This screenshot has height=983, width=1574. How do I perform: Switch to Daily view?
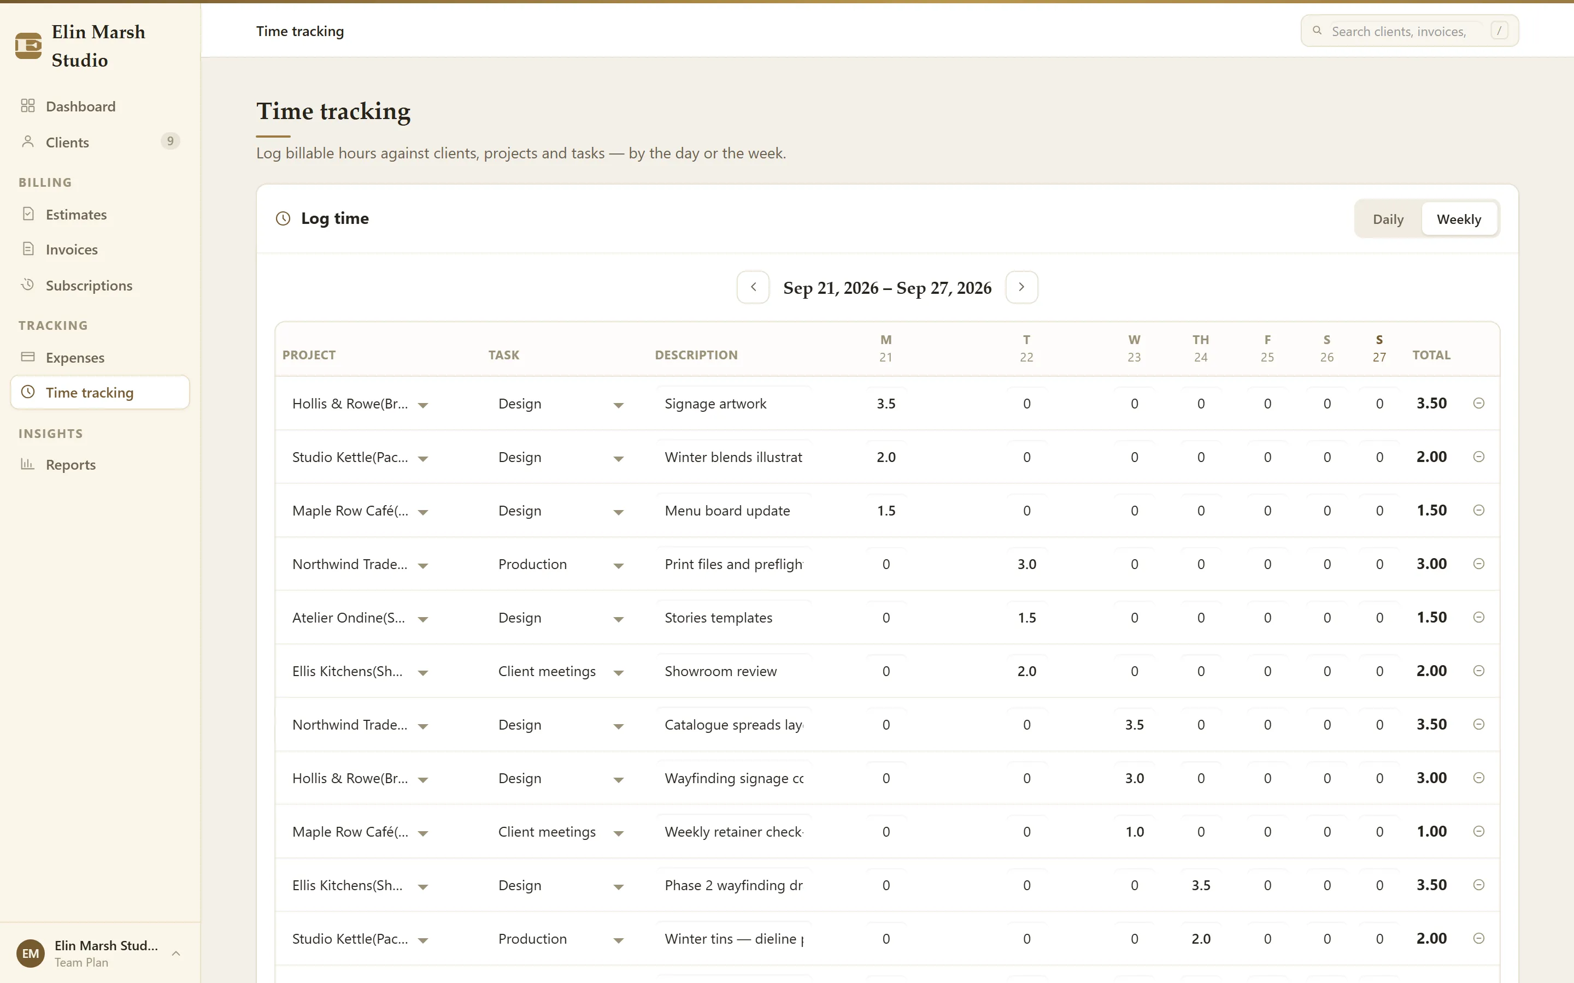pyautogui.click(x=1388, y=219)
